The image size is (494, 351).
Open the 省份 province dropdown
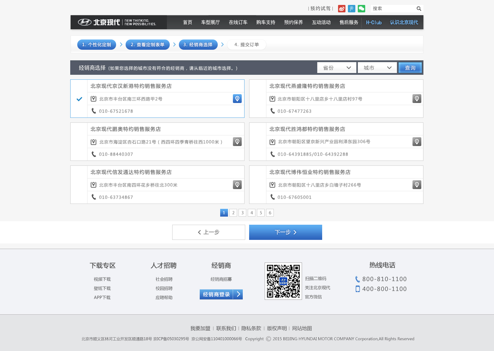click(337, 68)
